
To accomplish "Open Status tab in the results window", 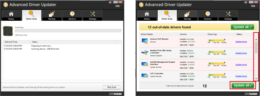I will [147, 15].
